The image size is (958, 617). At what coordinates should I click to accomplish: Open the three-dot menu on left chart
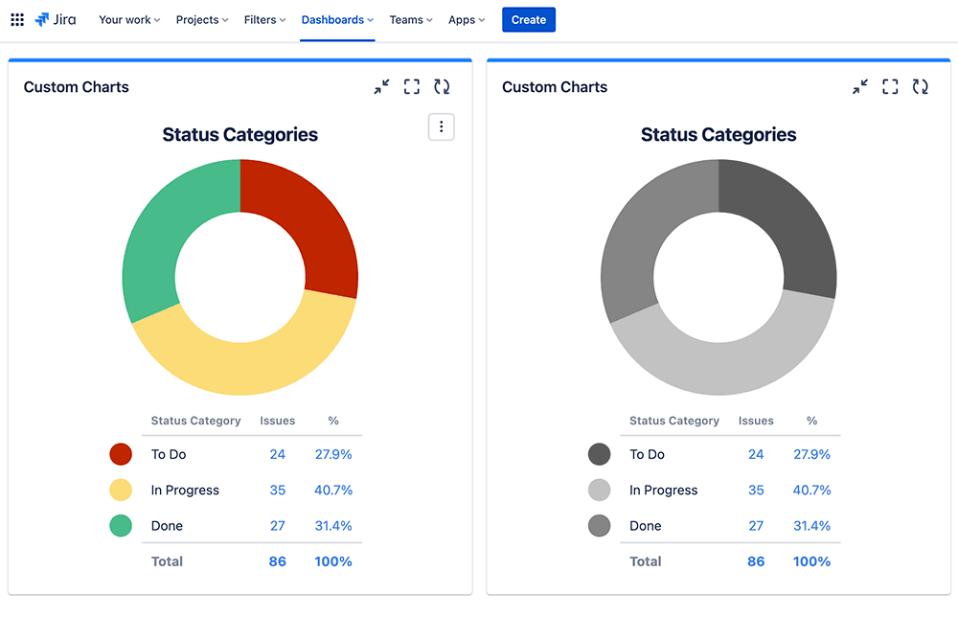pyautogui.click(x=441, y=126)
